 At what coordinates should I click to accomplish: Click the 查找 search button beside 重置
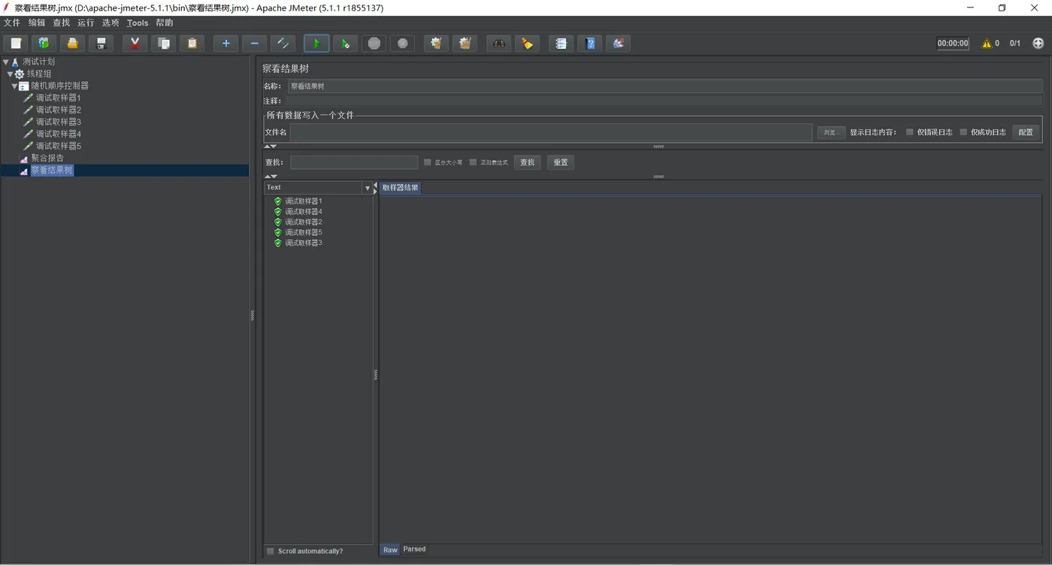tap(528, 162)
